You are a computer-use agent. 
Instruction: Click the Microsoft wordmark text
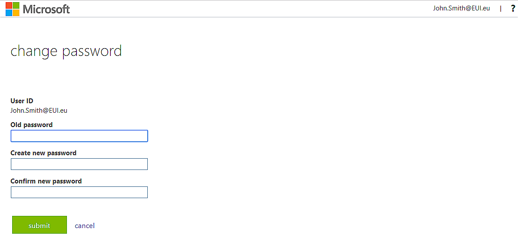click(x=46, y=9)
